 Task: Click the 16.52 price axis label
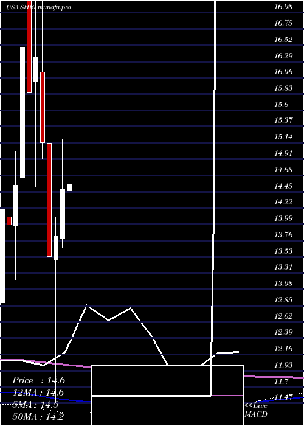pos(283,40)
